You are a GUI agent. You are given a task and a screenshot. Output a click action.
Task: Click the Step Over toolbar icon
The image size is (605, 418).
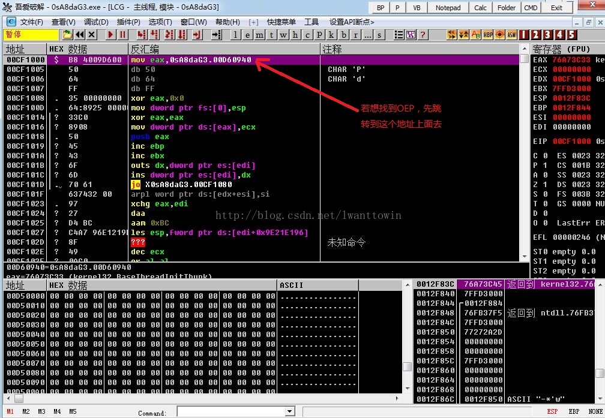click(154, 35)
